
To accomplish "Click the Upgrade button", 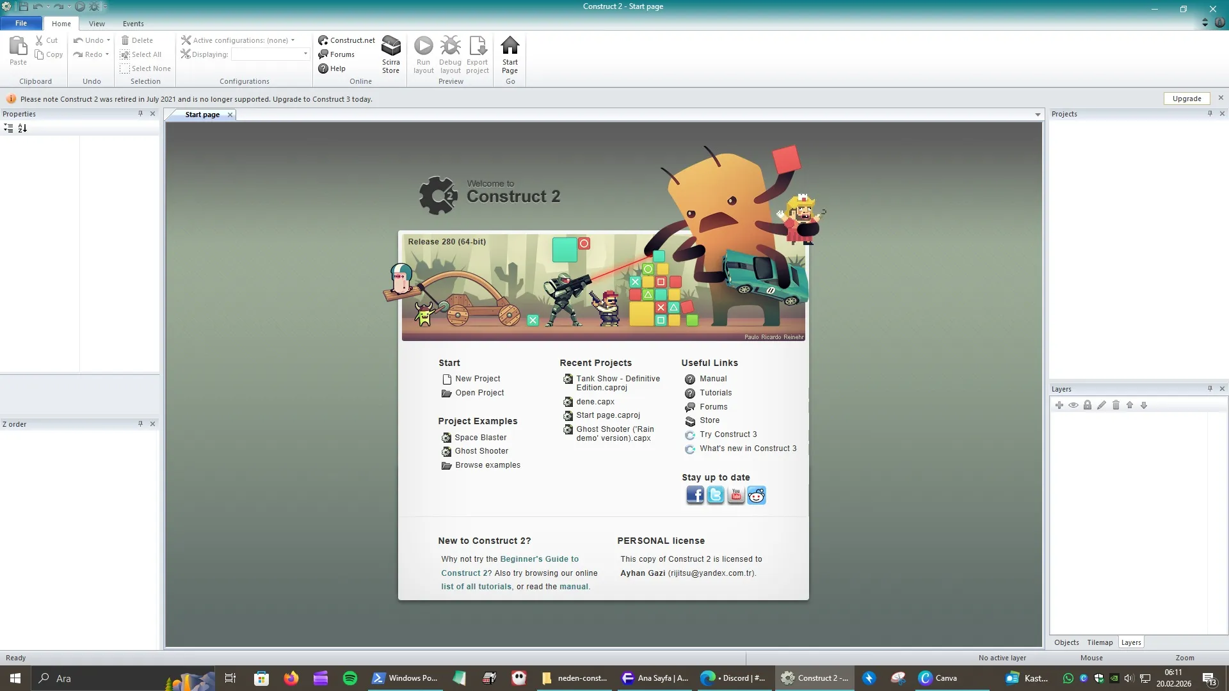I will [x=1186, y=98].
